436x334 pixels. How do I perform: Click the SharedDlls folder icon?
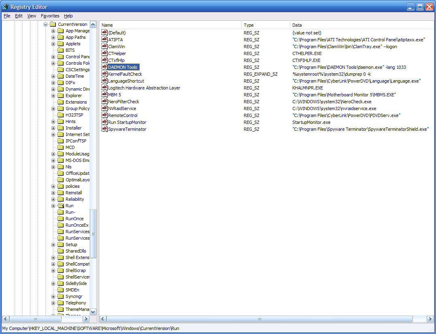[x=61, y=251]
